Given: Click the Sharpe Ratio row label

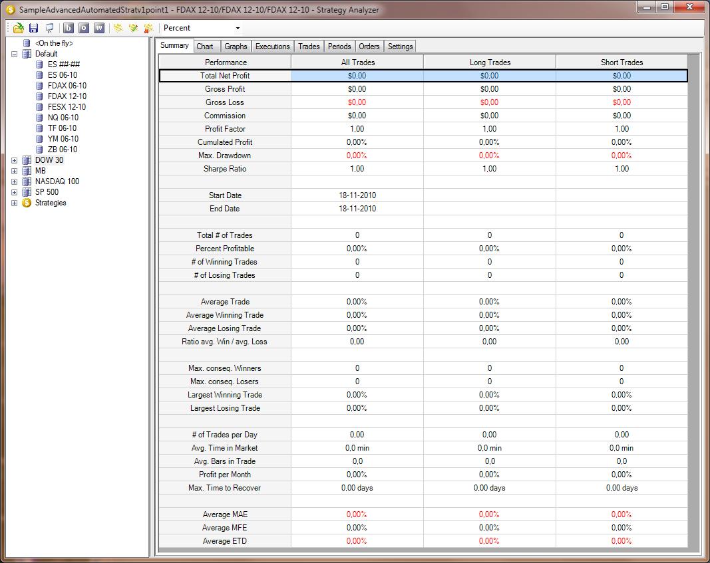Looking at the screenshot, I should [x=225, y=169].
